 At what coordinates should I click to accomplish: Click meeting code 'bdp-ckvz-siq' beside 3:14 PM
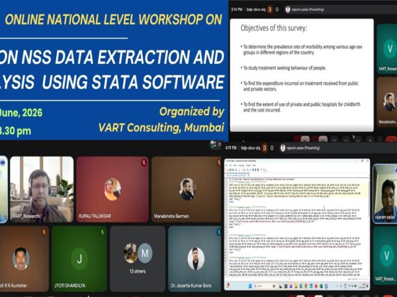pos(256,10)
